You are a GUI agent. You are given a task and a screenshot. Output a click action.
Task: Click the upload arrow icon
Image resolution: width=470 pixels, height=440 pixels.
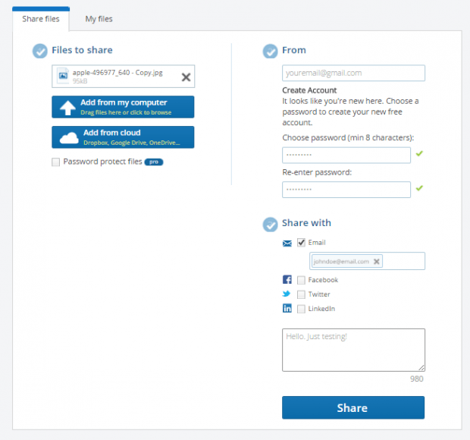click(x=67, y=108)
